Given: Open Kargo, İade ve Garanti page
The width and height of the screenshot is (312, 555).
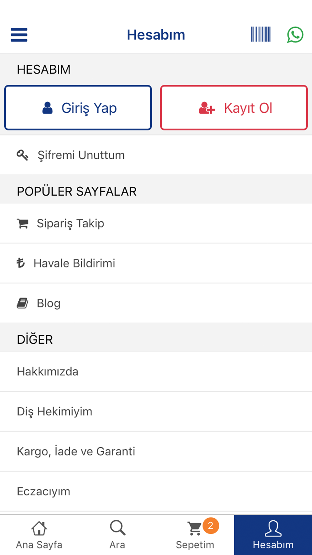Looking at the screenshot, I should click(x=156, y=451).
